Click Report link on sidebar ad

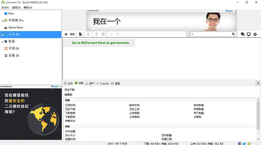coord(55,86)
